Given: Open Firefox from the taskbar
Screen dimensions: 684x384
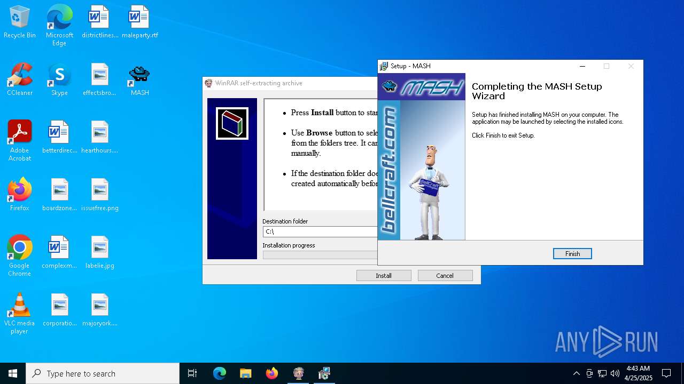Looking at the screenshot, I should pyautogui.click(x=272, y=373).
